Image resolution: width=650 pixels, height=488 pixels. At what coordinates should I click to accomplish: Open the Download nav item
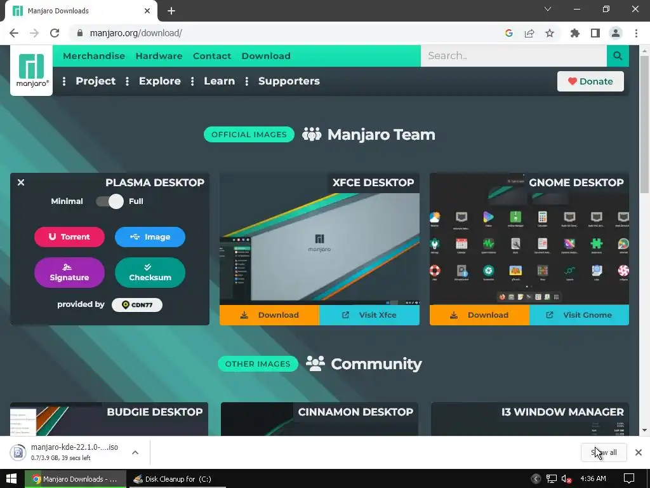266,56
